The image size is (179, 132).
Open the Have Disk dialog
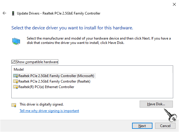click(x=156, y=104)
